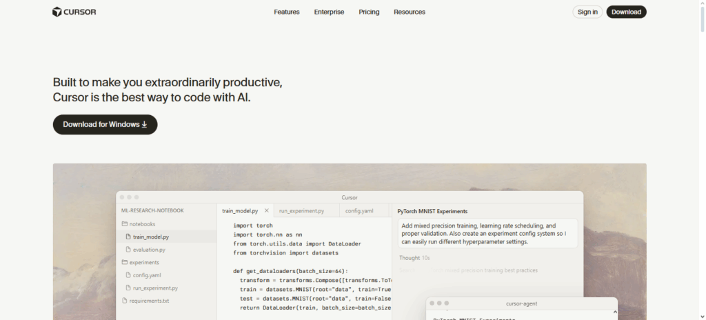Select train_model.py in the file tree

[151, 237]
